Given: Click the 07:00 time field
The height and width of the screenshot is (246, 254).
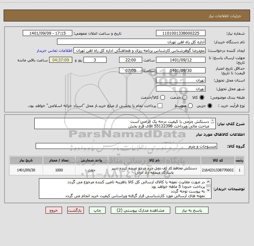Looking at the screenshot, I should tap(131, 70).
